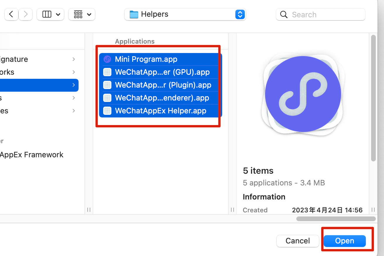Select WeChatApp…r (Plugin).app
This screenshot has height=256, width=384.
[x=161, y=85]
